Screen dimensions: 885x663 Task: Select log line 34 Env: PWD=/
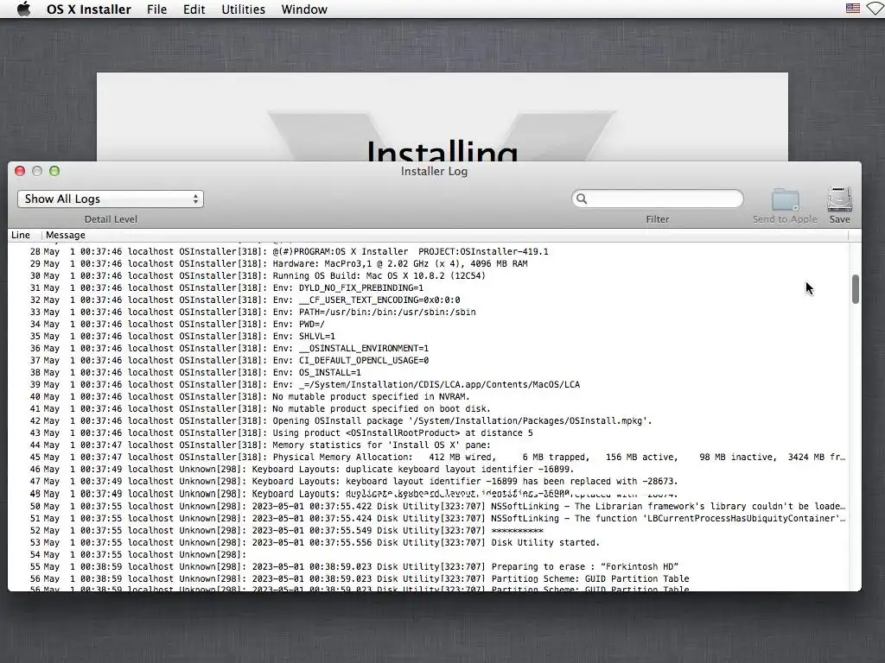click(x=428, y=325)
